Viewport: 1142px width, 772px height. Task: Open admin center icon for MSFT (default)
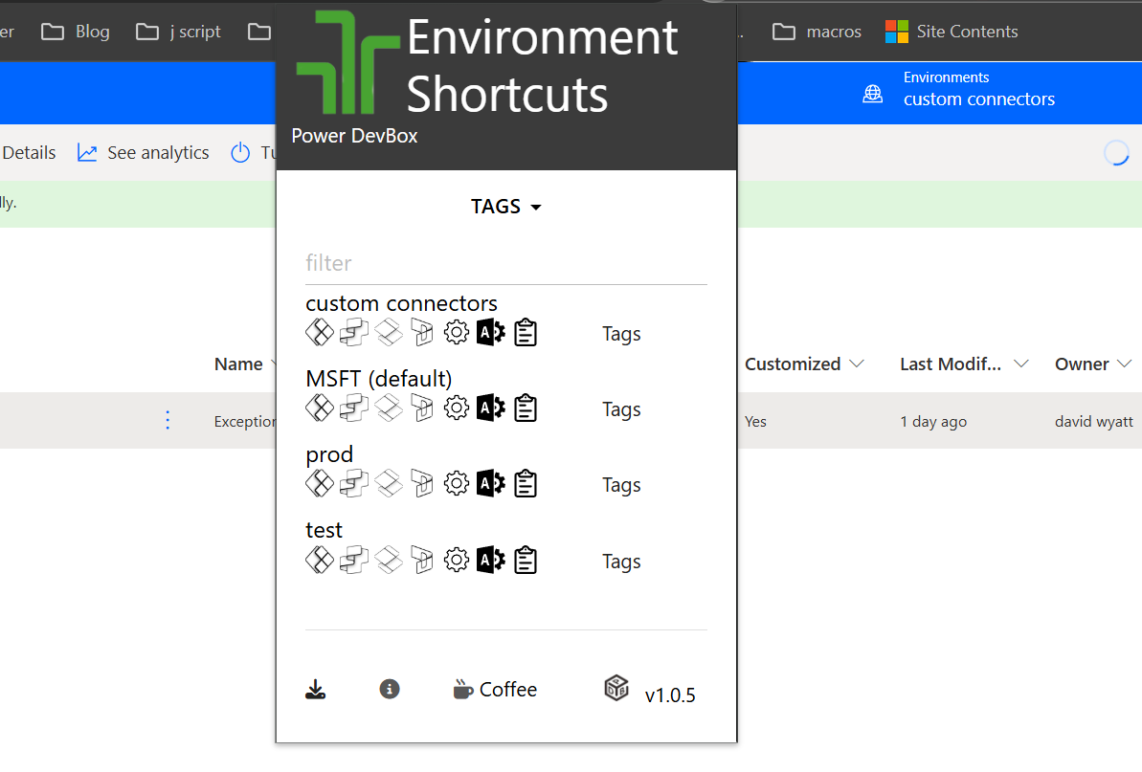[x=491, y=408]
